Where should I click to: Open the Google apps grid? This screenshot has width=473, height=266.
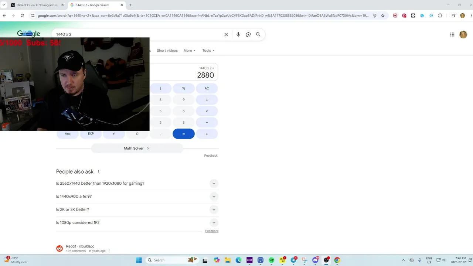(x=452, y=34)
